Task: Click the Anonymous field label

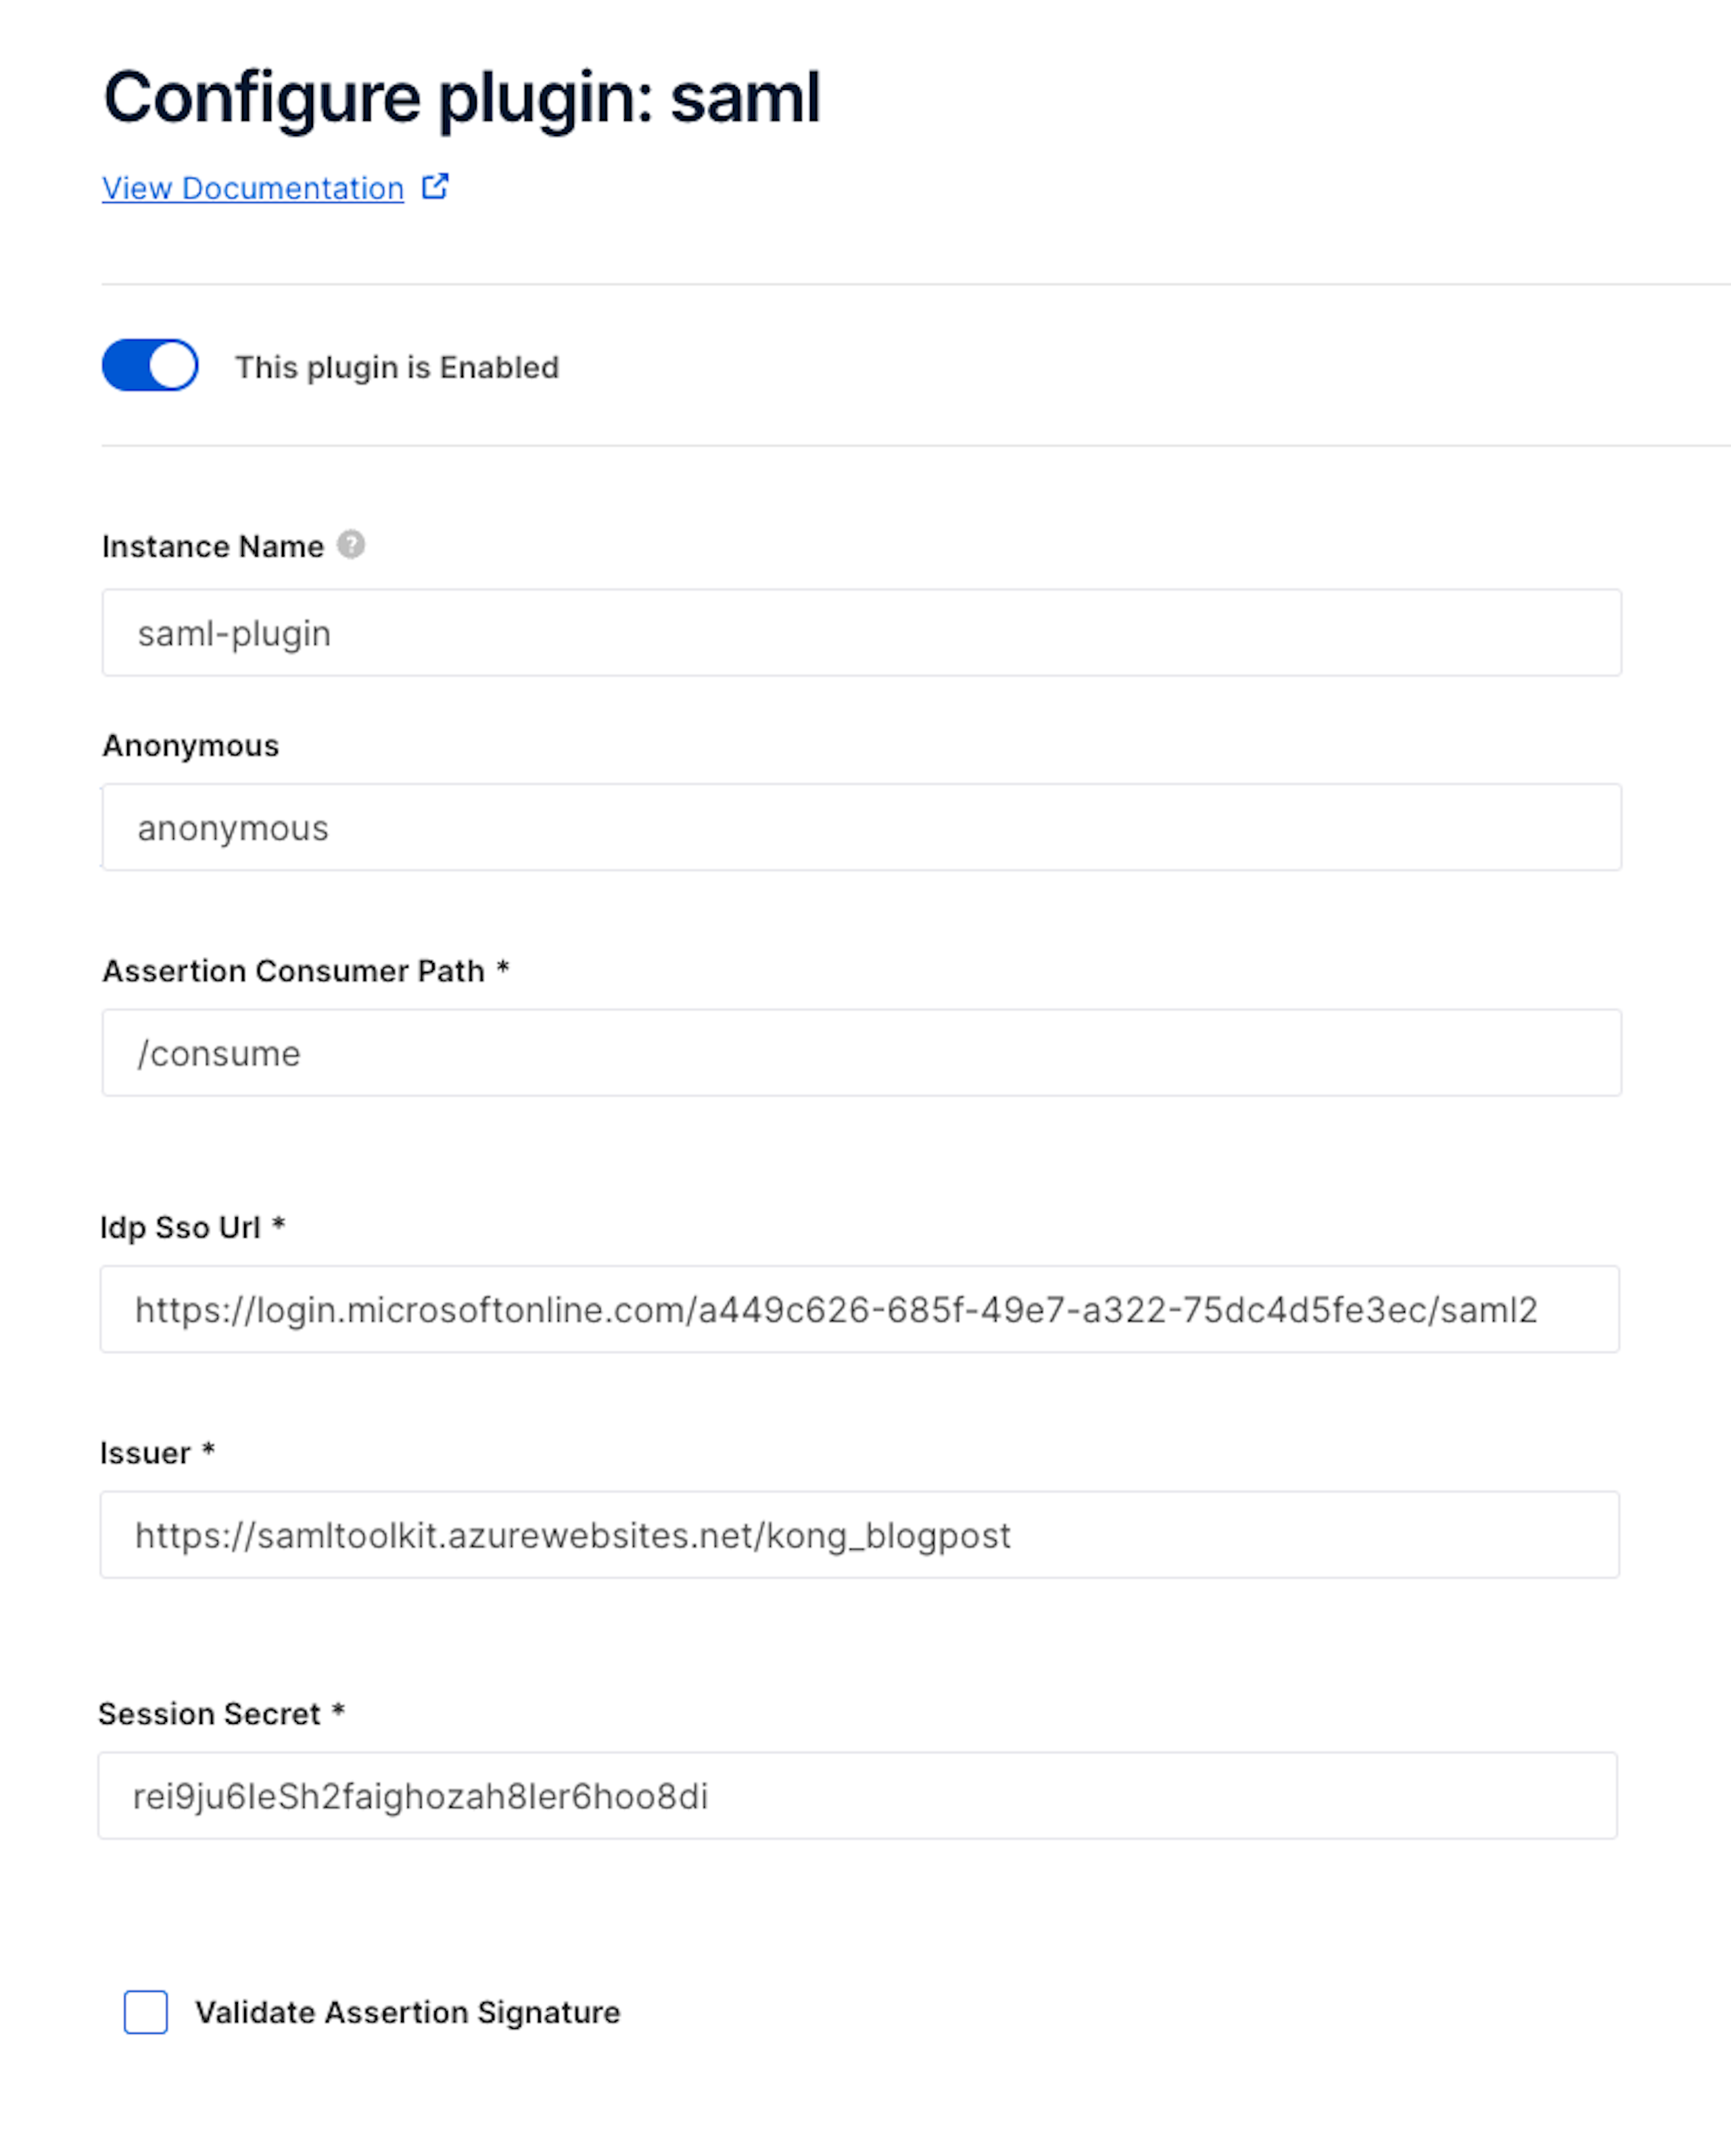Action: pos(190,746)
